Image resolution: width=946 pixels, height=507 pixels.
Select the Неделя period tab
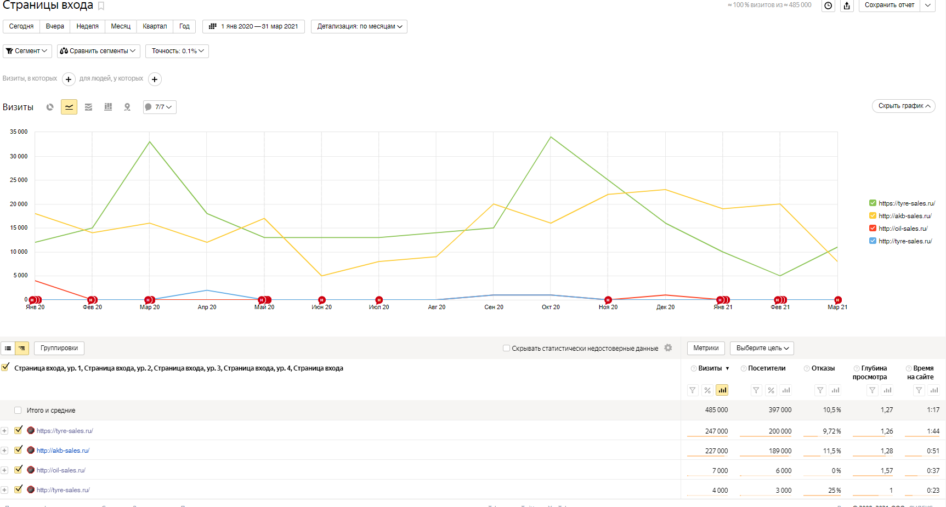(x=88, y=26)
